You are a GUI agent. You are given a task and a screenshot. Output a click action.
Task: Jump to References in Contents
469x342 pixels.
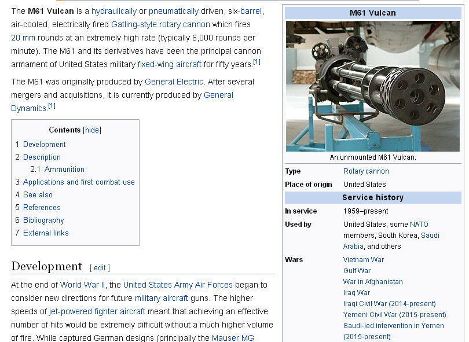42,207
